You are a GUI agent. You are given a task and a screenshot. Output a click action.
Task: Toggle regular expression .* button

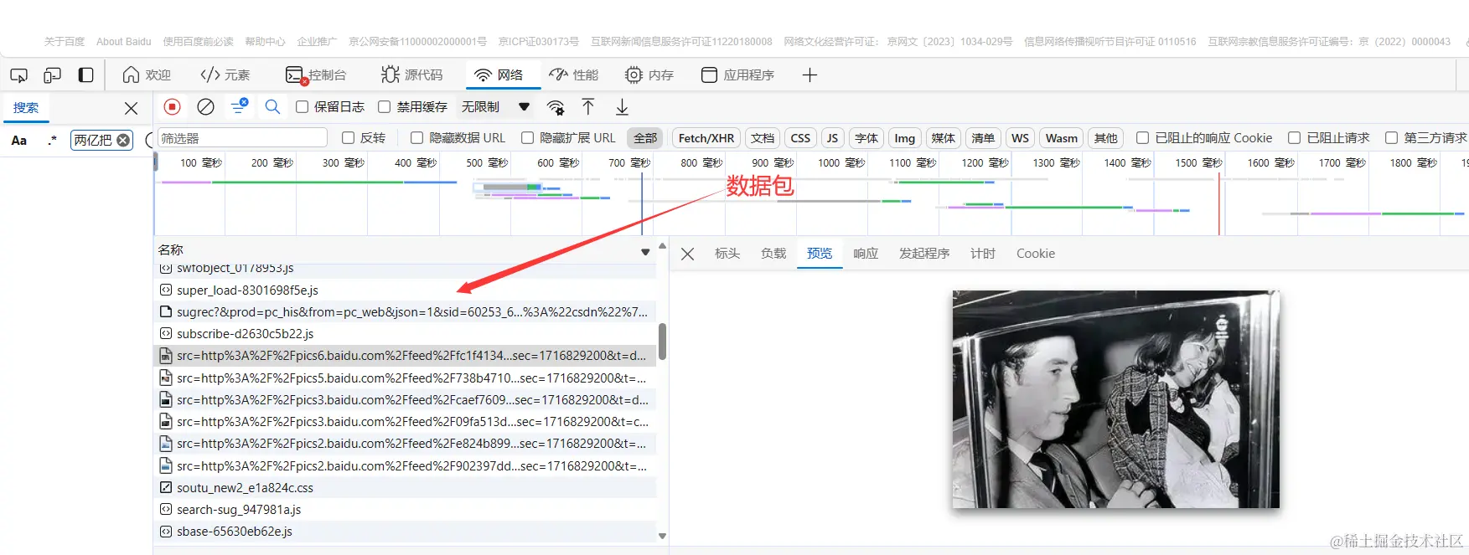pyautogui.click(x=52, y=141)
